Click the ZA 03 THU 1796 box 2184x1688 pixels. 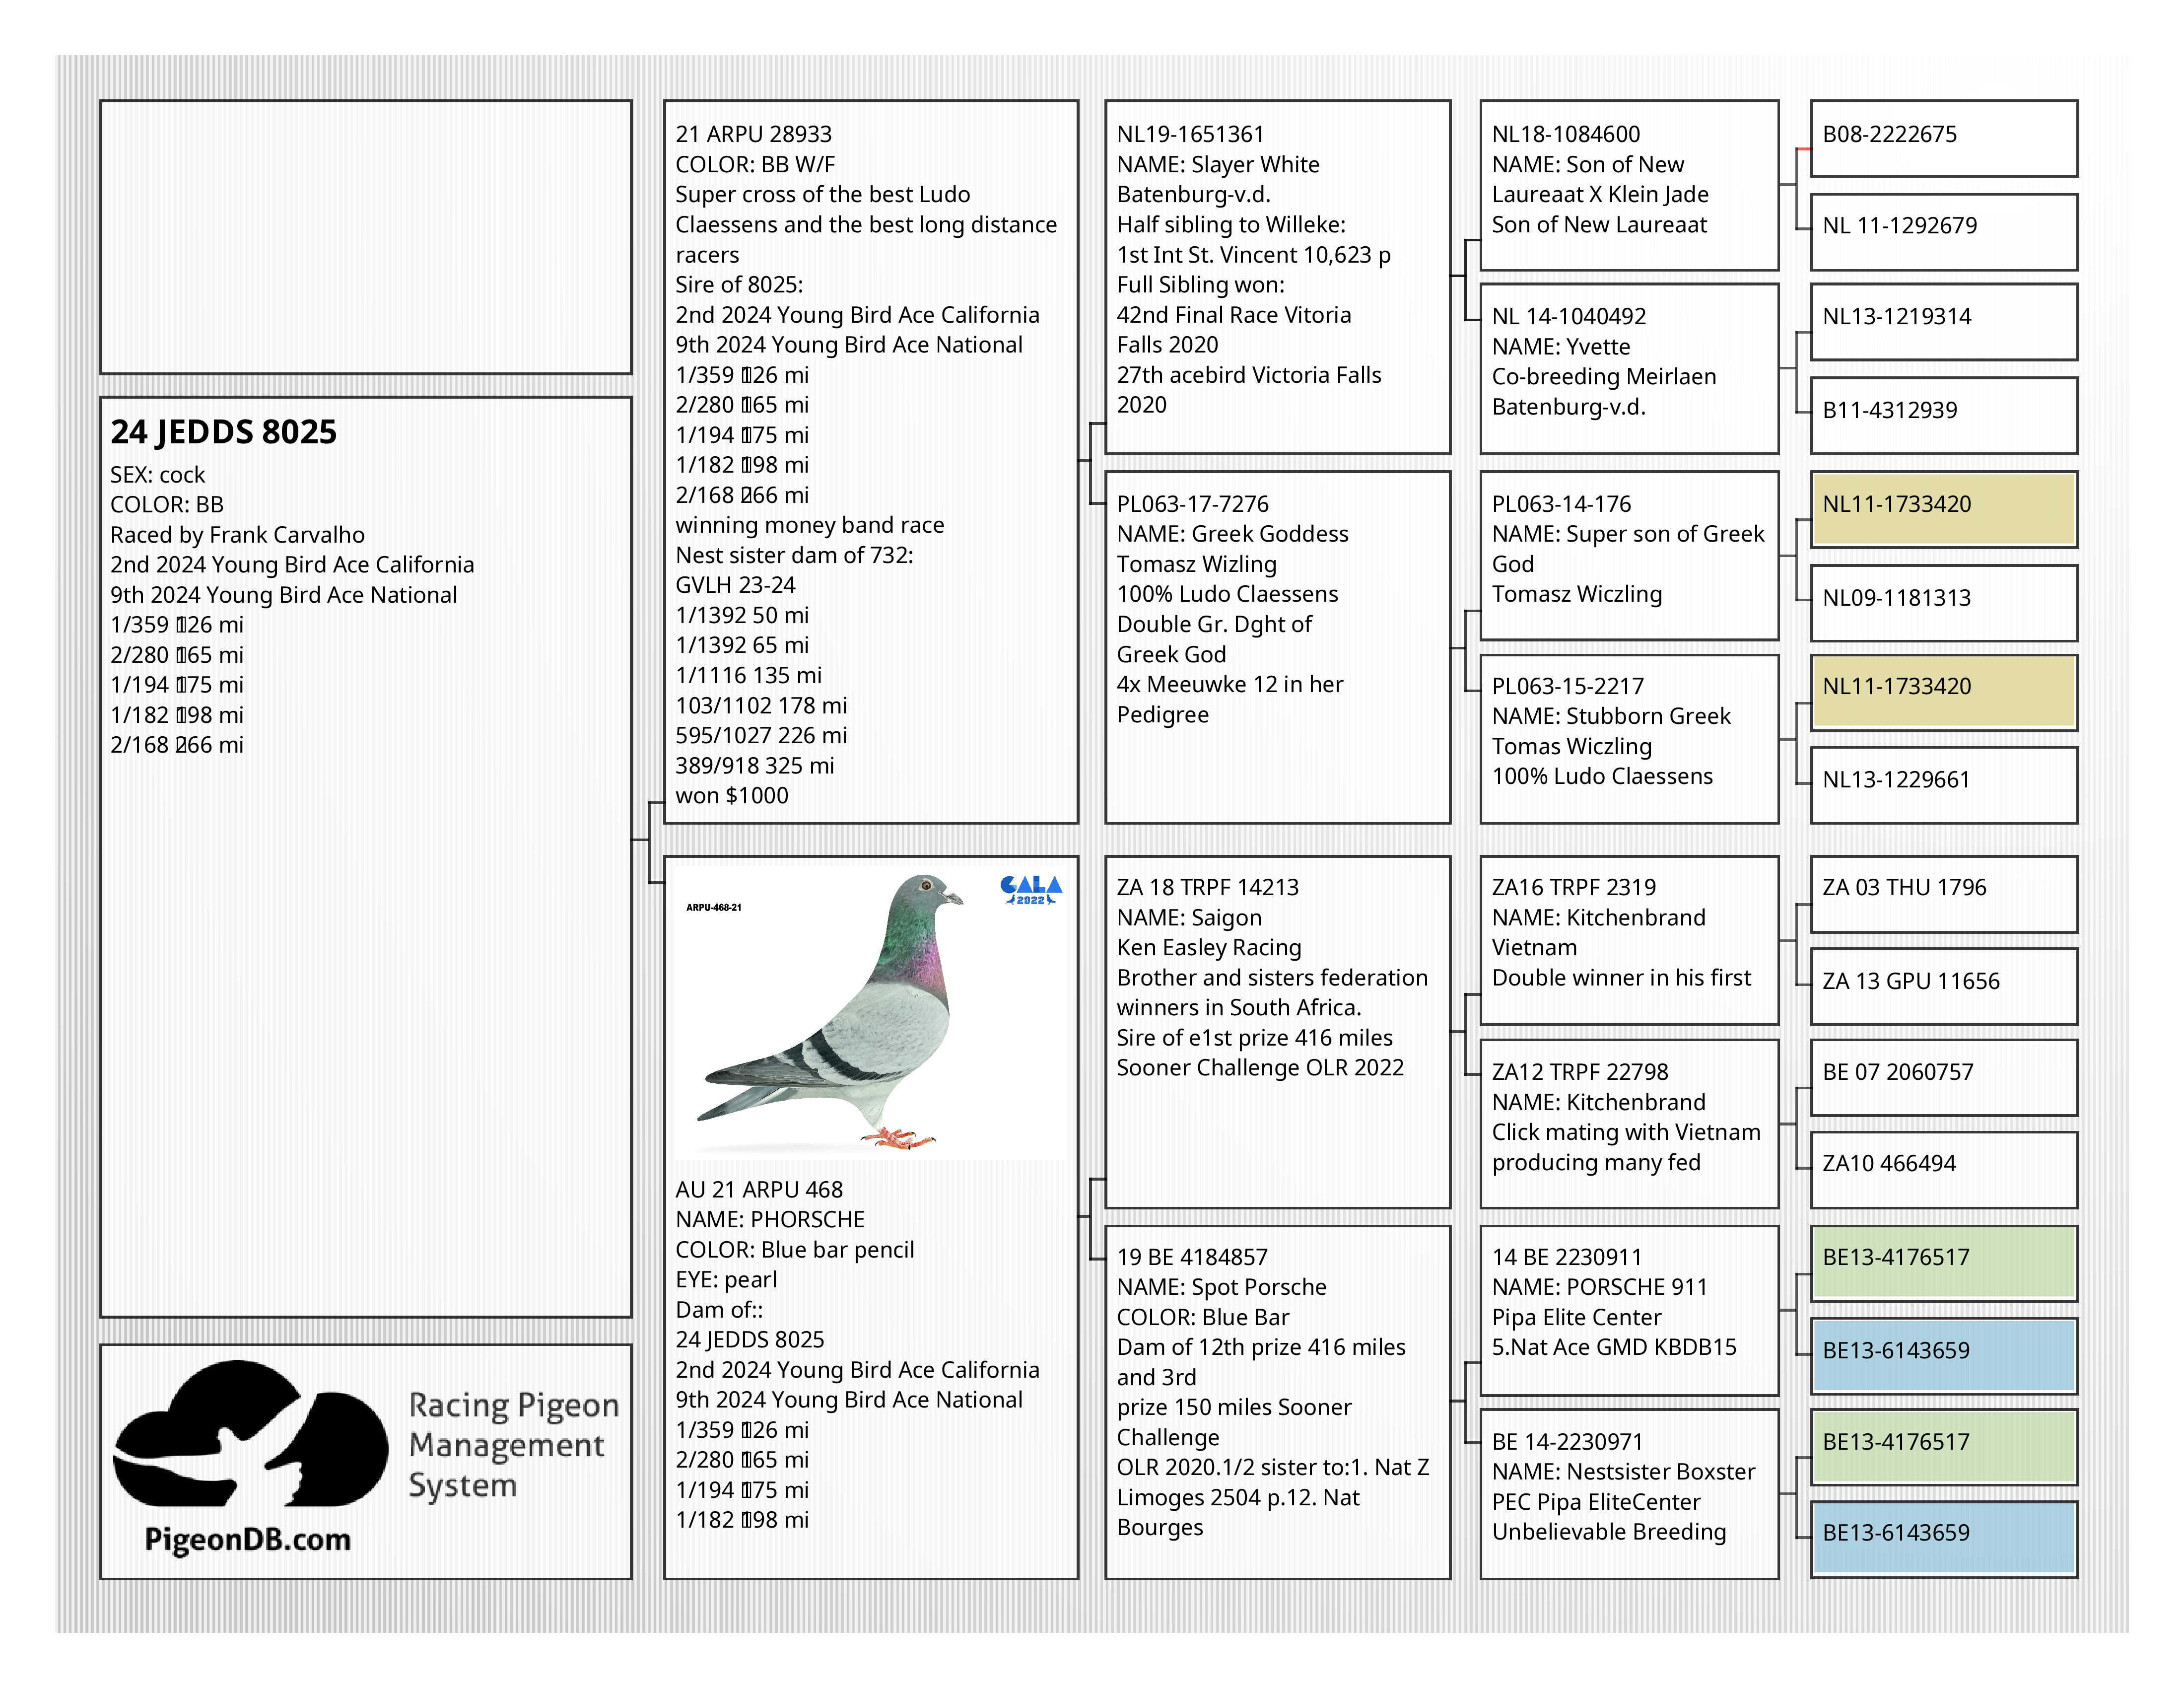tap(1943, 893)
